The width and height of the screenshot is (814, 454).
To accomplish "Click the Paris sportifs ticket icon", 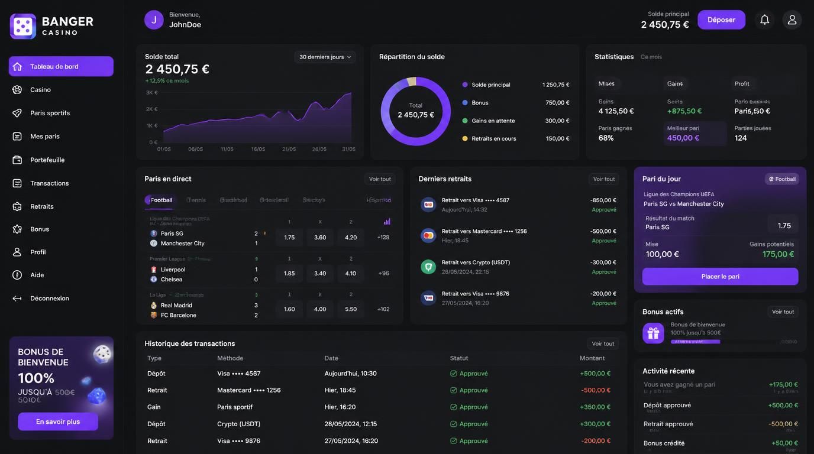I will (17, 113).
